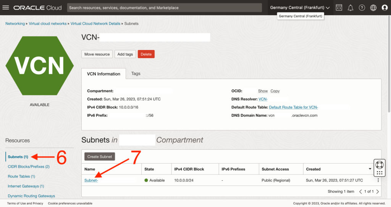This screenshot has width=391, height=207.
Task: Open the hamburger navigation menu
Action: click(6, 8)
